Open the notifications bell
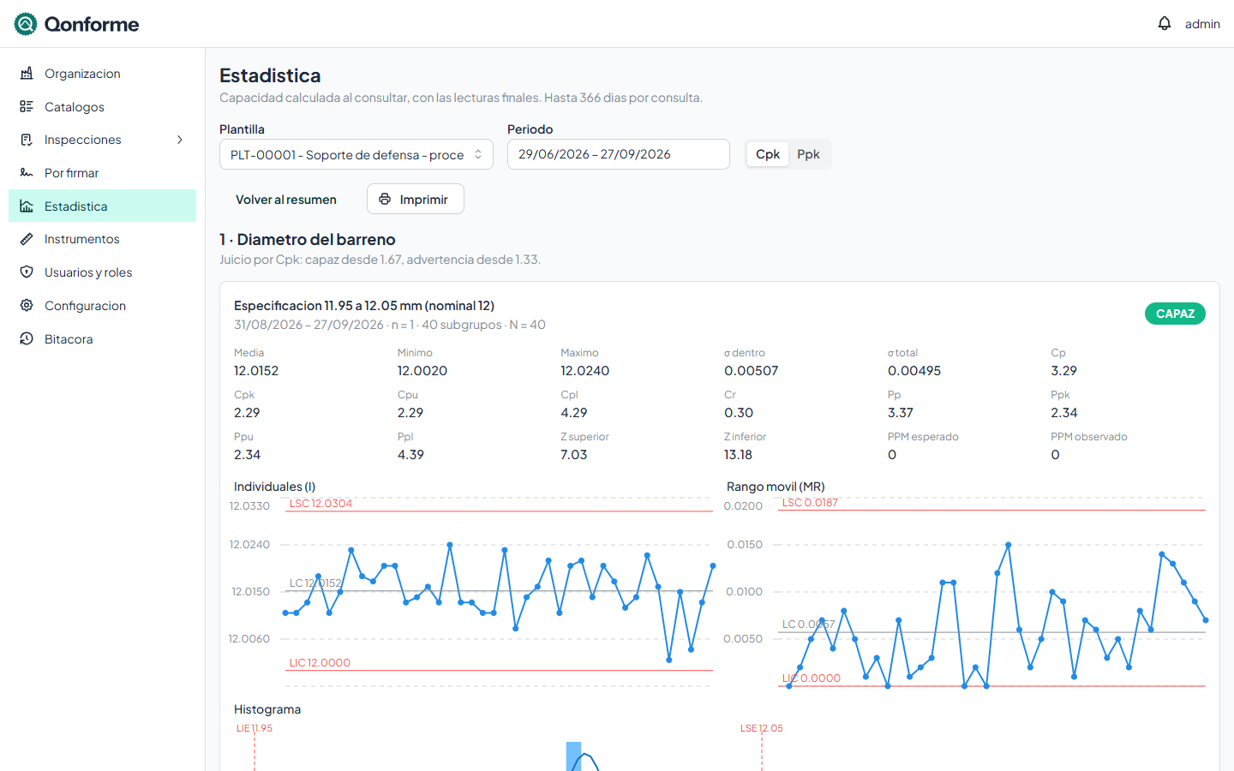Image resolution: width=1234 pixels, height=771 pixels. point(1164,23)
